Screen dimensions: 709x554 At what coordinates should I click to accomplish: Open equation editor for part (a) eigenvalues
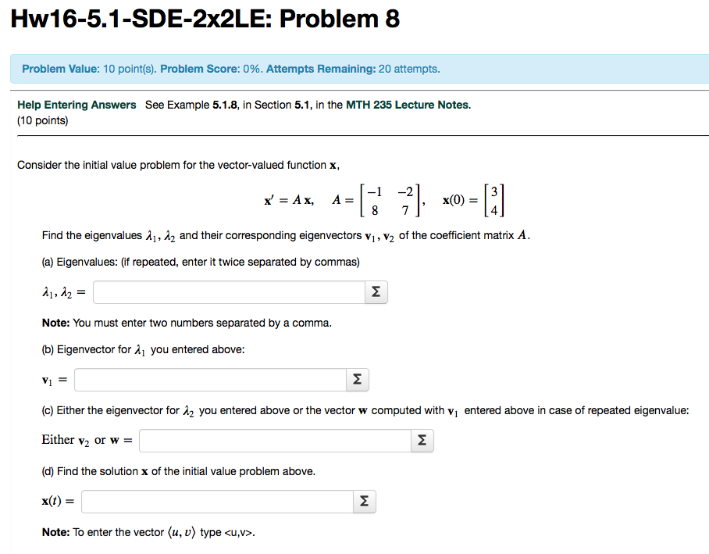point(376,291)
